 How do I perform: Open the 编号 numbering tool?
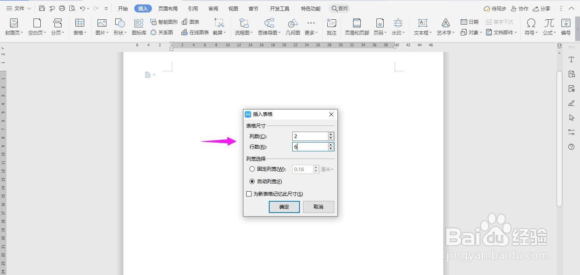566,27
